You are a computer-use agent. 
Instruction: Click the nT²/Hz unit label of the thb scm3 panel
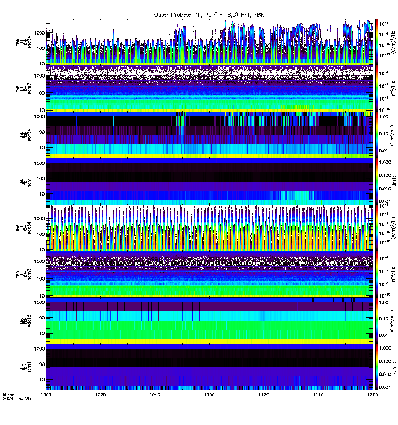point(393,88)
